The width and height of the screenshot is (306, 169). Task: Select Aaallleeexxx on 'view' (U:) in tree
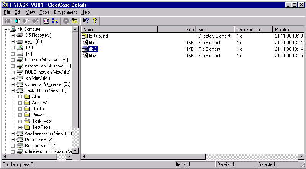pos(48,133)
